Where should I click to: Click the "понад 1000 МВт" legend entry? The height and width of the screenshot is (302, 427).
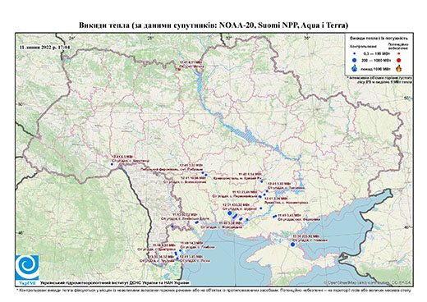(376, 68)
